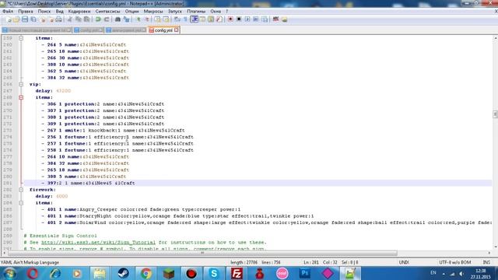Screen dimensions: 498x280
Task: Open Document Map panel icon
Action: (x=211, y=19)
